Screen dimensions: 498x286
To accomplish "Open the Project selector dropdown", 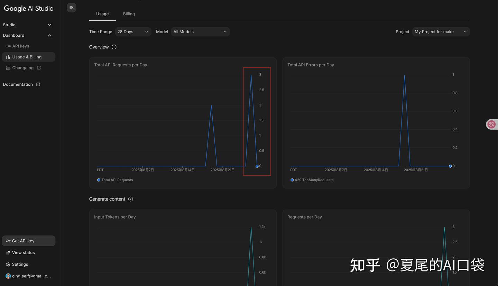I will click(x=441, y=32).
